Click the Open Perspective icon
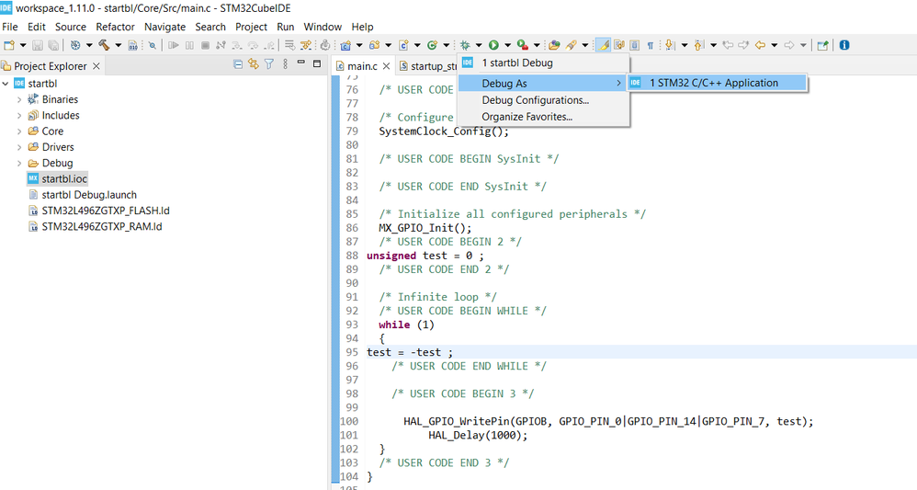This screenshot has height=490, width=917. (x=823, y=45)
